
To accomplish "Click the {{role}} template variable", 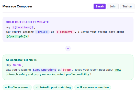I will [x=42, y=32].
